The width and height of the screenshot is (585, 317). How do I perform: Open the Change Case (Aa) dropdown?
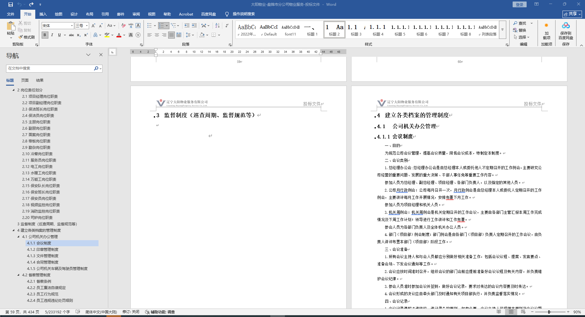click(111, 26)
